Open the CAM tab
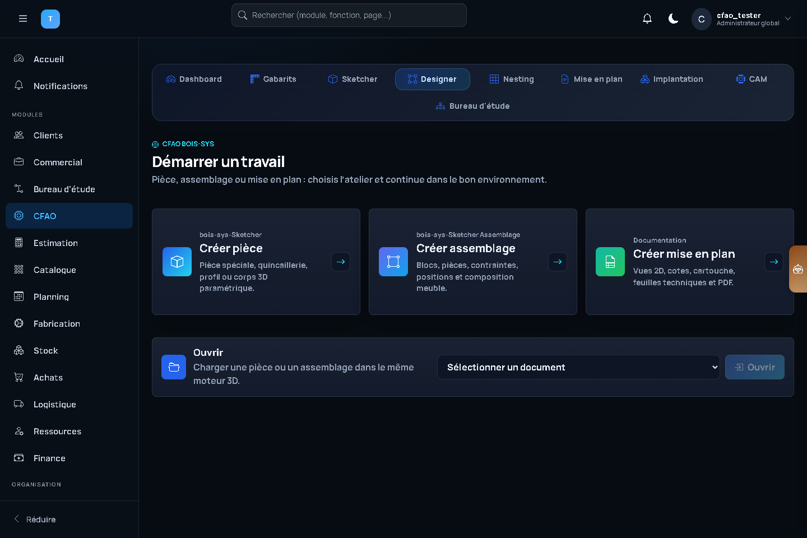 752,79
